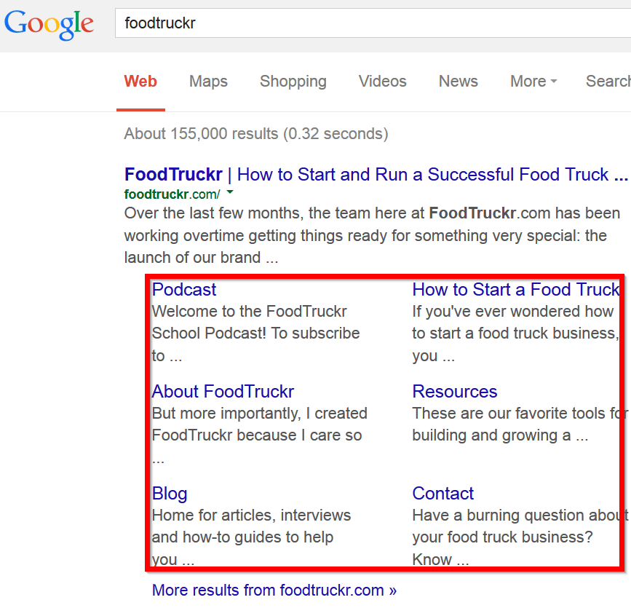
Task: Go to the Blog sitelink
Action: pyautogui.click(x=170, y=494)
